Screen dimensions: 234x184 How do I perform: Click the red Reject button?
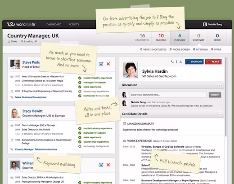[213, 61]
